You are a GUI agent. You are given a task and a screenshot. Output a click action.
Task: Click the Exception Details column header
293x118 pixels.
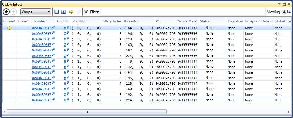pos(258,21)
